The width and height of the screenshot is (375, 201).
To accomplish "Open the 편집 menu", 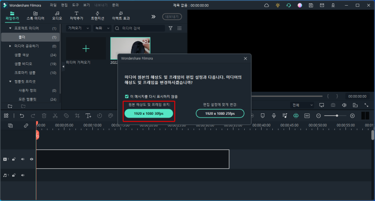I will 64,5.
